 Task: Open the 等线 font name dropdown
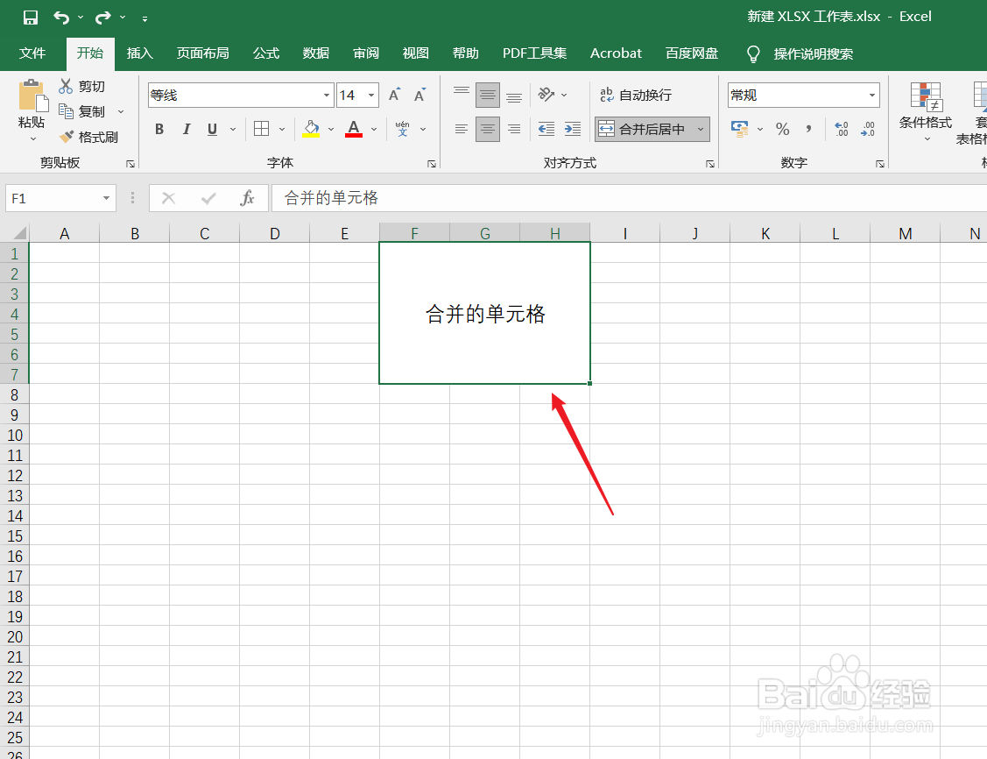click(327, 96)
